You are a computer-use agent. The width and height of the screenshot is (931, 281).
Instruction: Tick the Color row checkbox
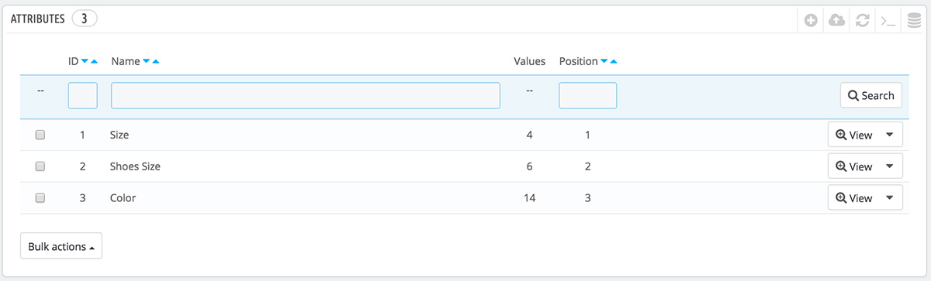tap(40, 198)
